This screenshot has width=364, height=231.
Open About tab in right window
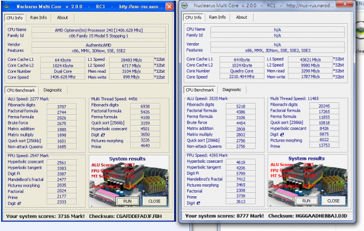click(241, 17)
